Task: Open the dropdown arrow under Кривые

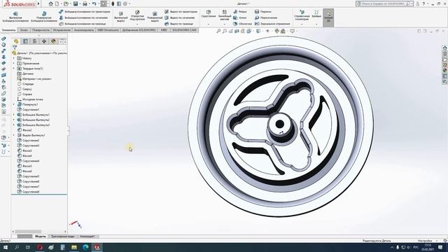Action: point(316,24)
